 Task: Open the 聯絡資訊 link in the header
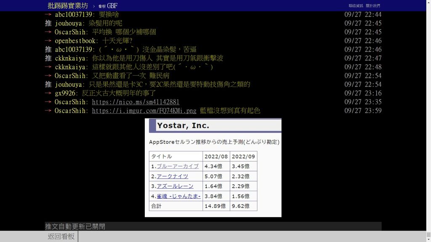(x=356, y=5)
